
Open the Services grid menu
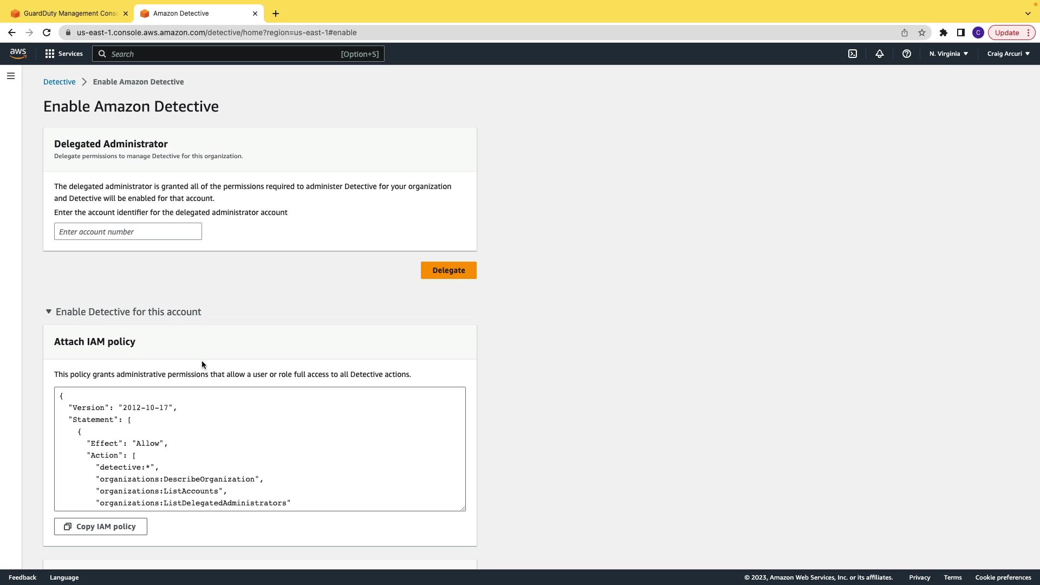[64, 54]
